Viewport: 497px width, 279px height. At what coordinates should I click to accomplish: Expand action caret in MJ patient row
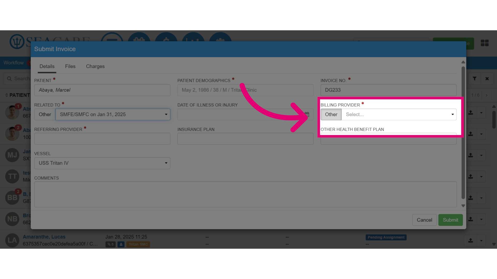coord(481,155)
